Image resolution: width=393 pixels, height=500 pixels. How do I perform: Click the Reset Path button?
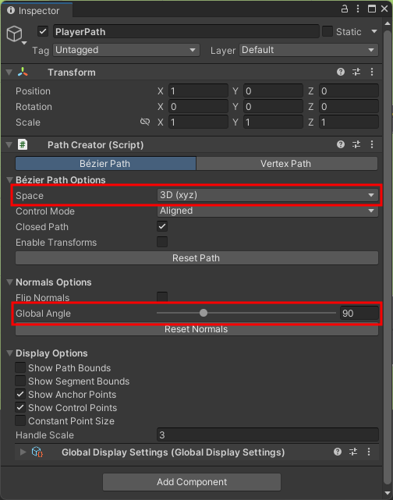tap(196, 258)
